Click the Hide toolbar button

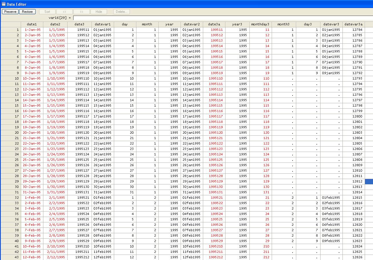(x=98, y=12)
